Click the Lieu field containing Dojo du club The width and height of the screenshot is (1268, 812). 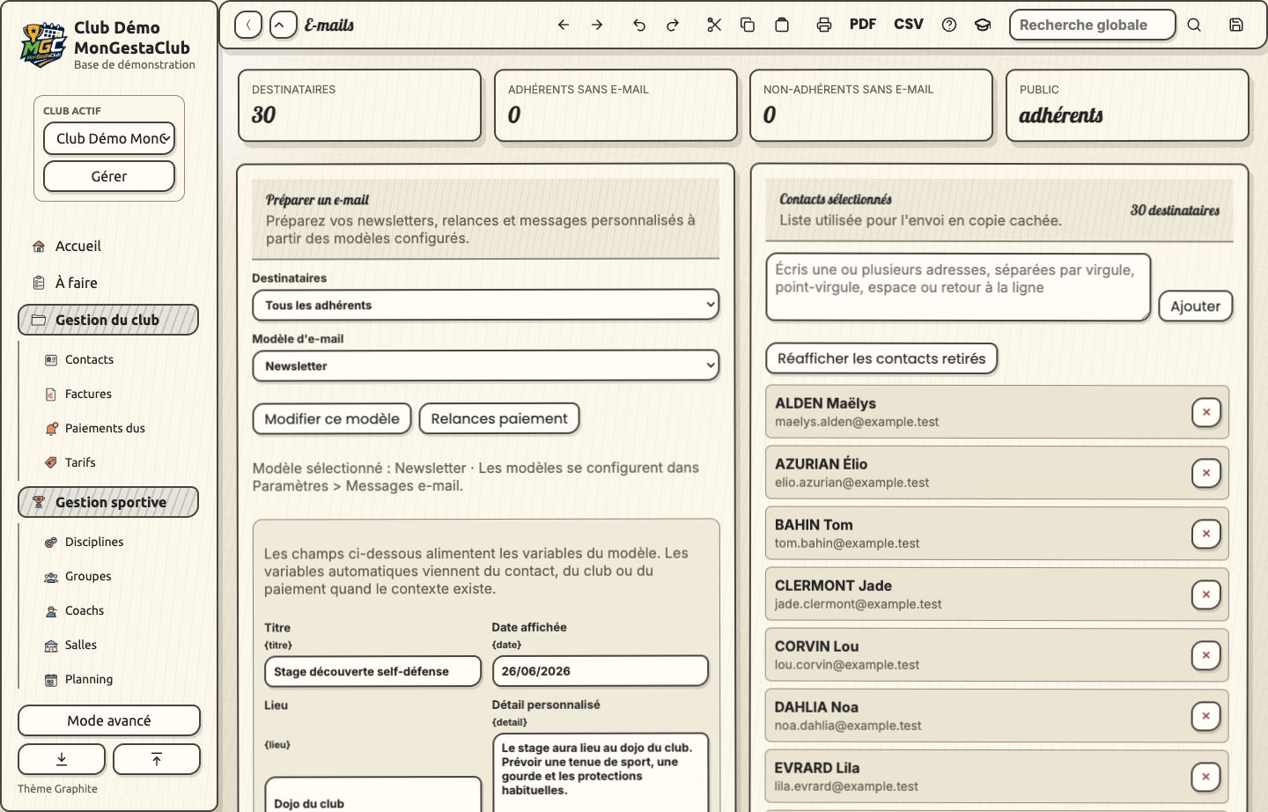click(372, 794)
